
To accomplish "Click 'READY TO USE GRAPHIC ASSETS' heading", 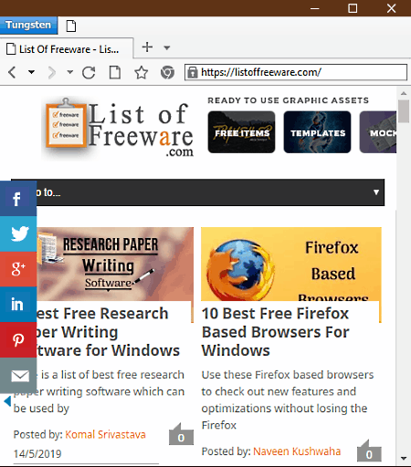I will (289, 100).
